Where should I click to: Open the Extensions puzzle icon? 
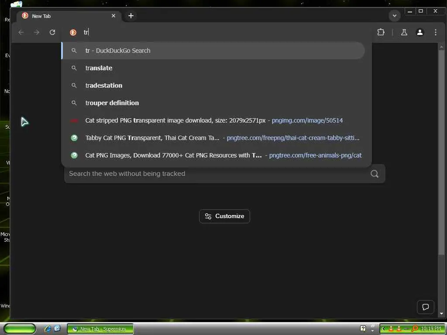coord(381,32)
